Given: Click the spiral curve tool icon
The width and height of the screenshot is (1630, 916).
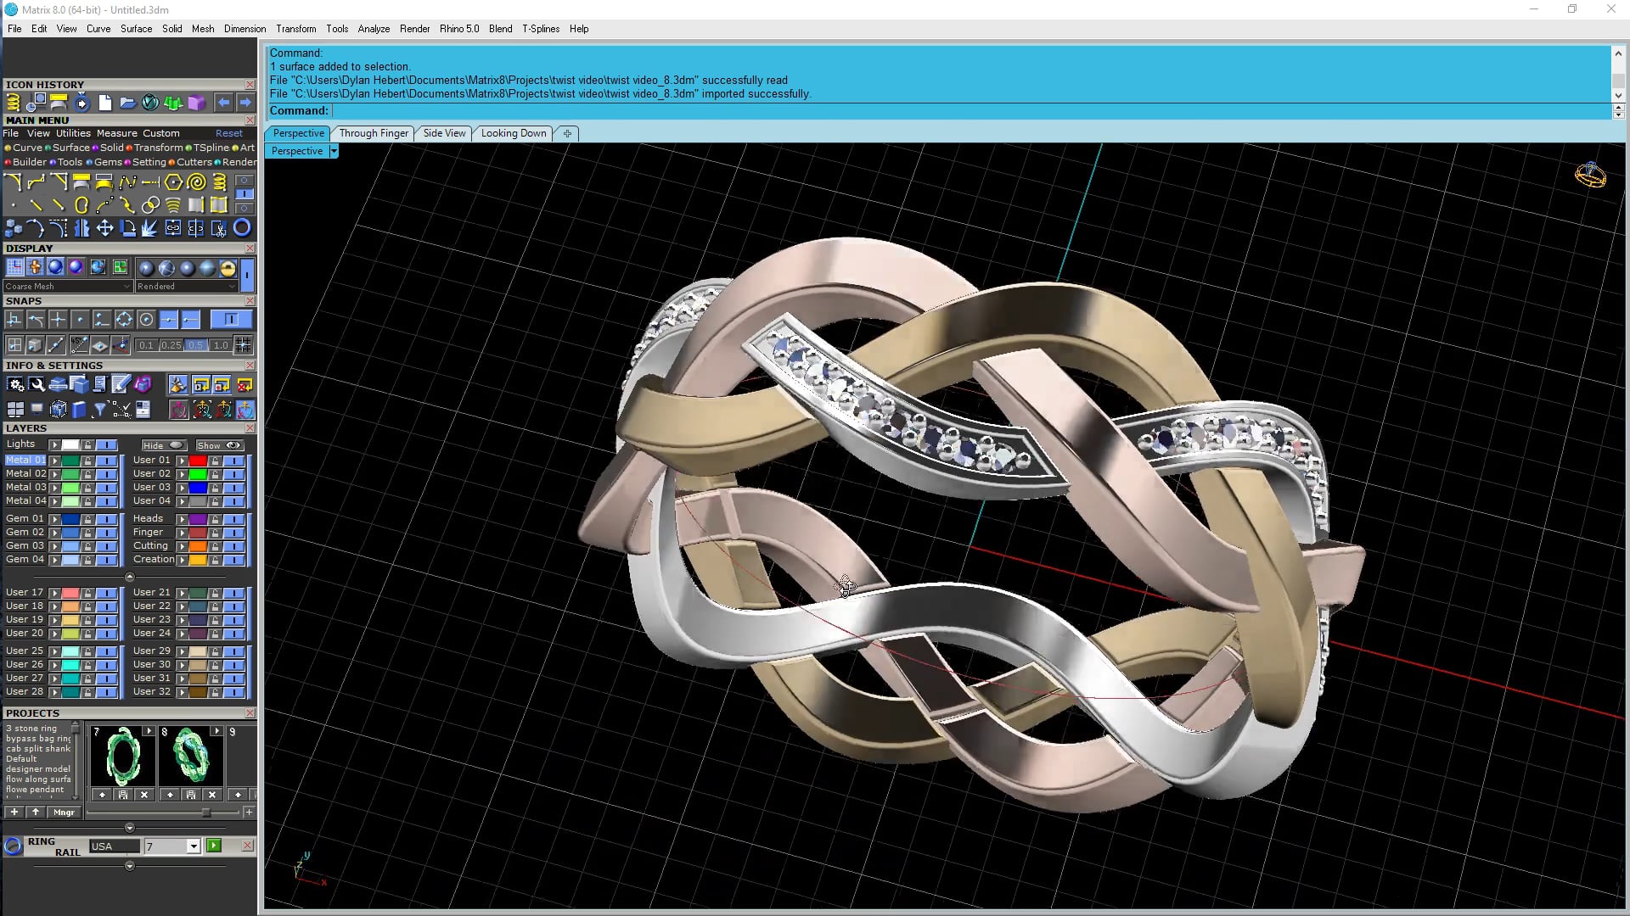Looking at the screenshot, I should pos(196,182).
